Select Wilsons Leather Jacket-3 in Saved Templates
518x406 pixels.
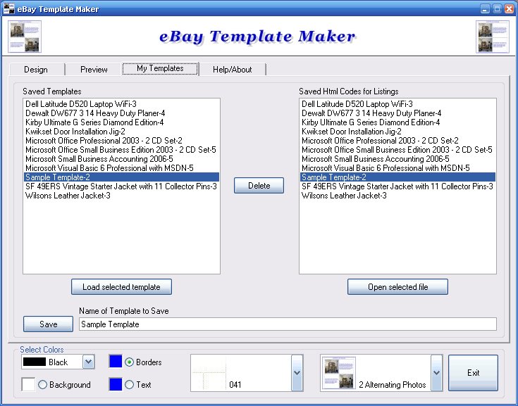[x=121, y=196]
